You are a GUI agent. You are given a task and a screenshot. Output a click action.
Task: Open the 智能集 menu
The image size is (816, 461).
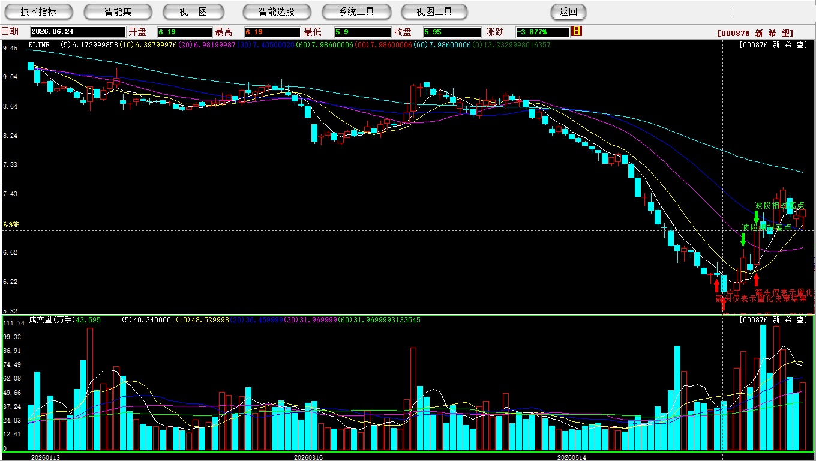(118, 11)
